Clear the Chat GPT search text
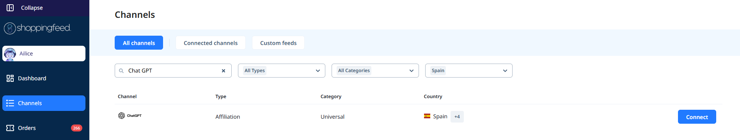Viewport: 740px width, 140px height. [x=224, y=71]
